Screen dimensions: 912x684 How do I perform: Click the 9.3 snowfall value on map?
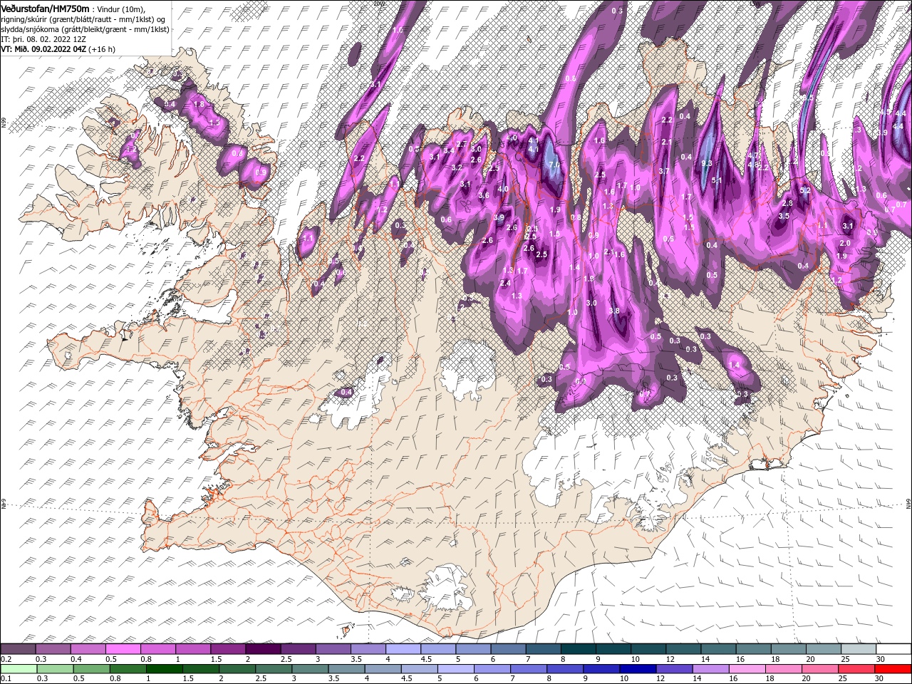[707, 163]
